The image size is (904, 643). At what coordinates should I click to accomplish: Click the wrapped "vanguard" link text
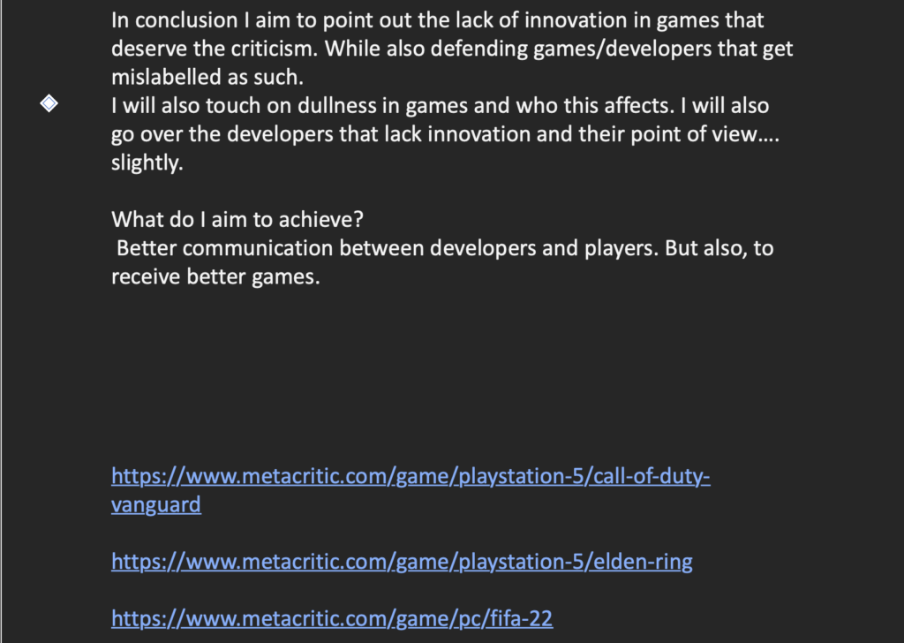156,505
